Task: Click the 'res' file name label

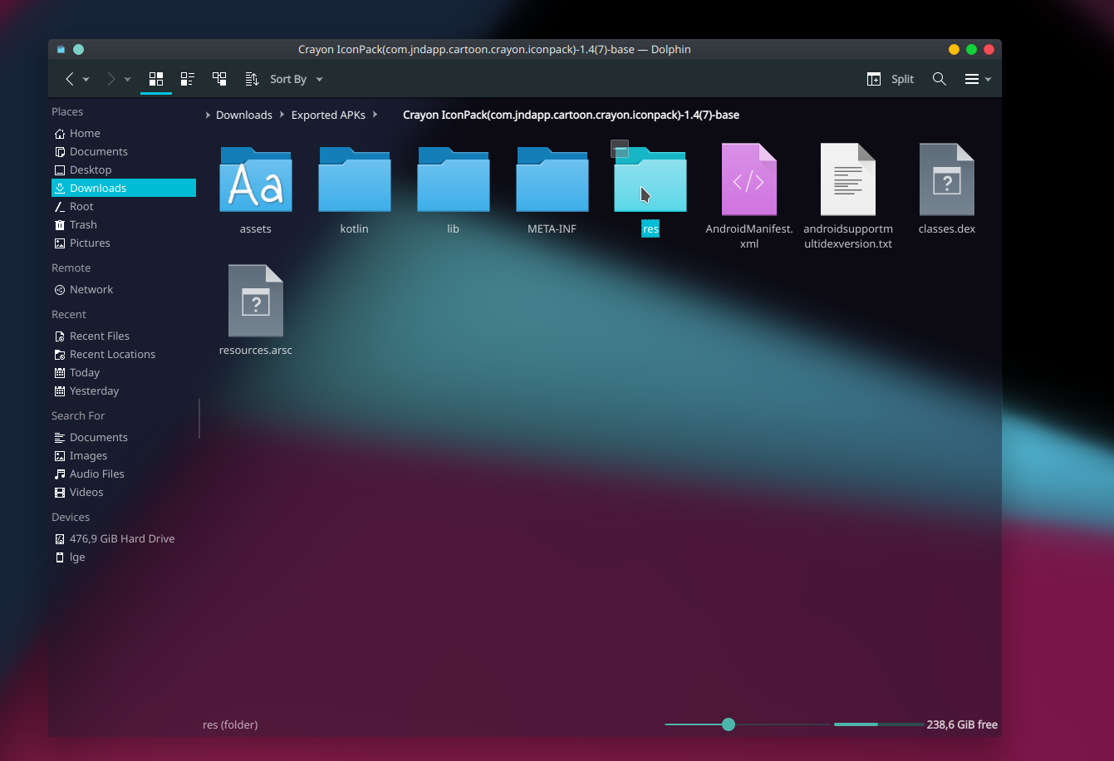Action: 650,228
